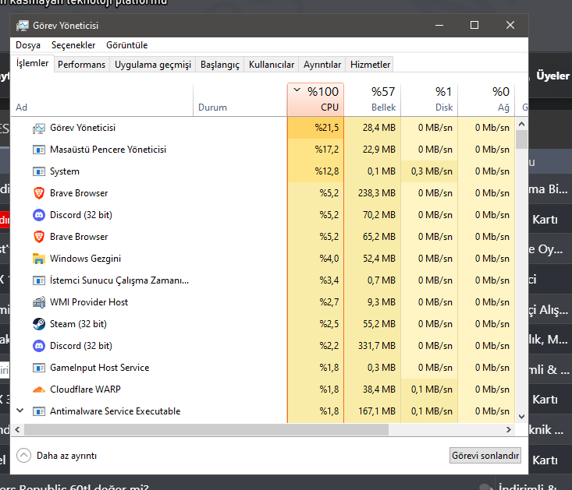Click the Steam (32 bit) icon

coord(39,324)
